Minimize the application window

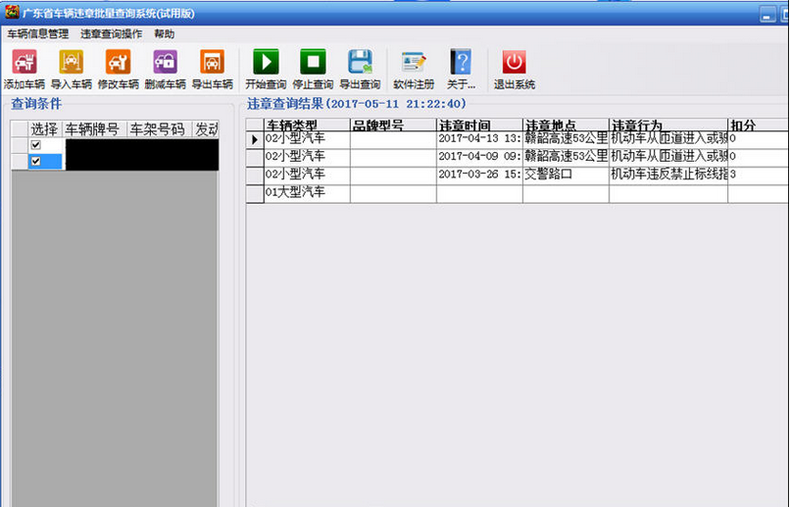(x=767, y=15)
